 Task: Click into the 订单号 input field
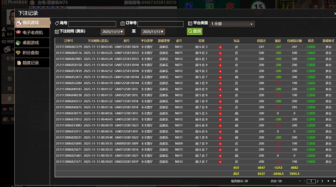(x=160, y=24)
